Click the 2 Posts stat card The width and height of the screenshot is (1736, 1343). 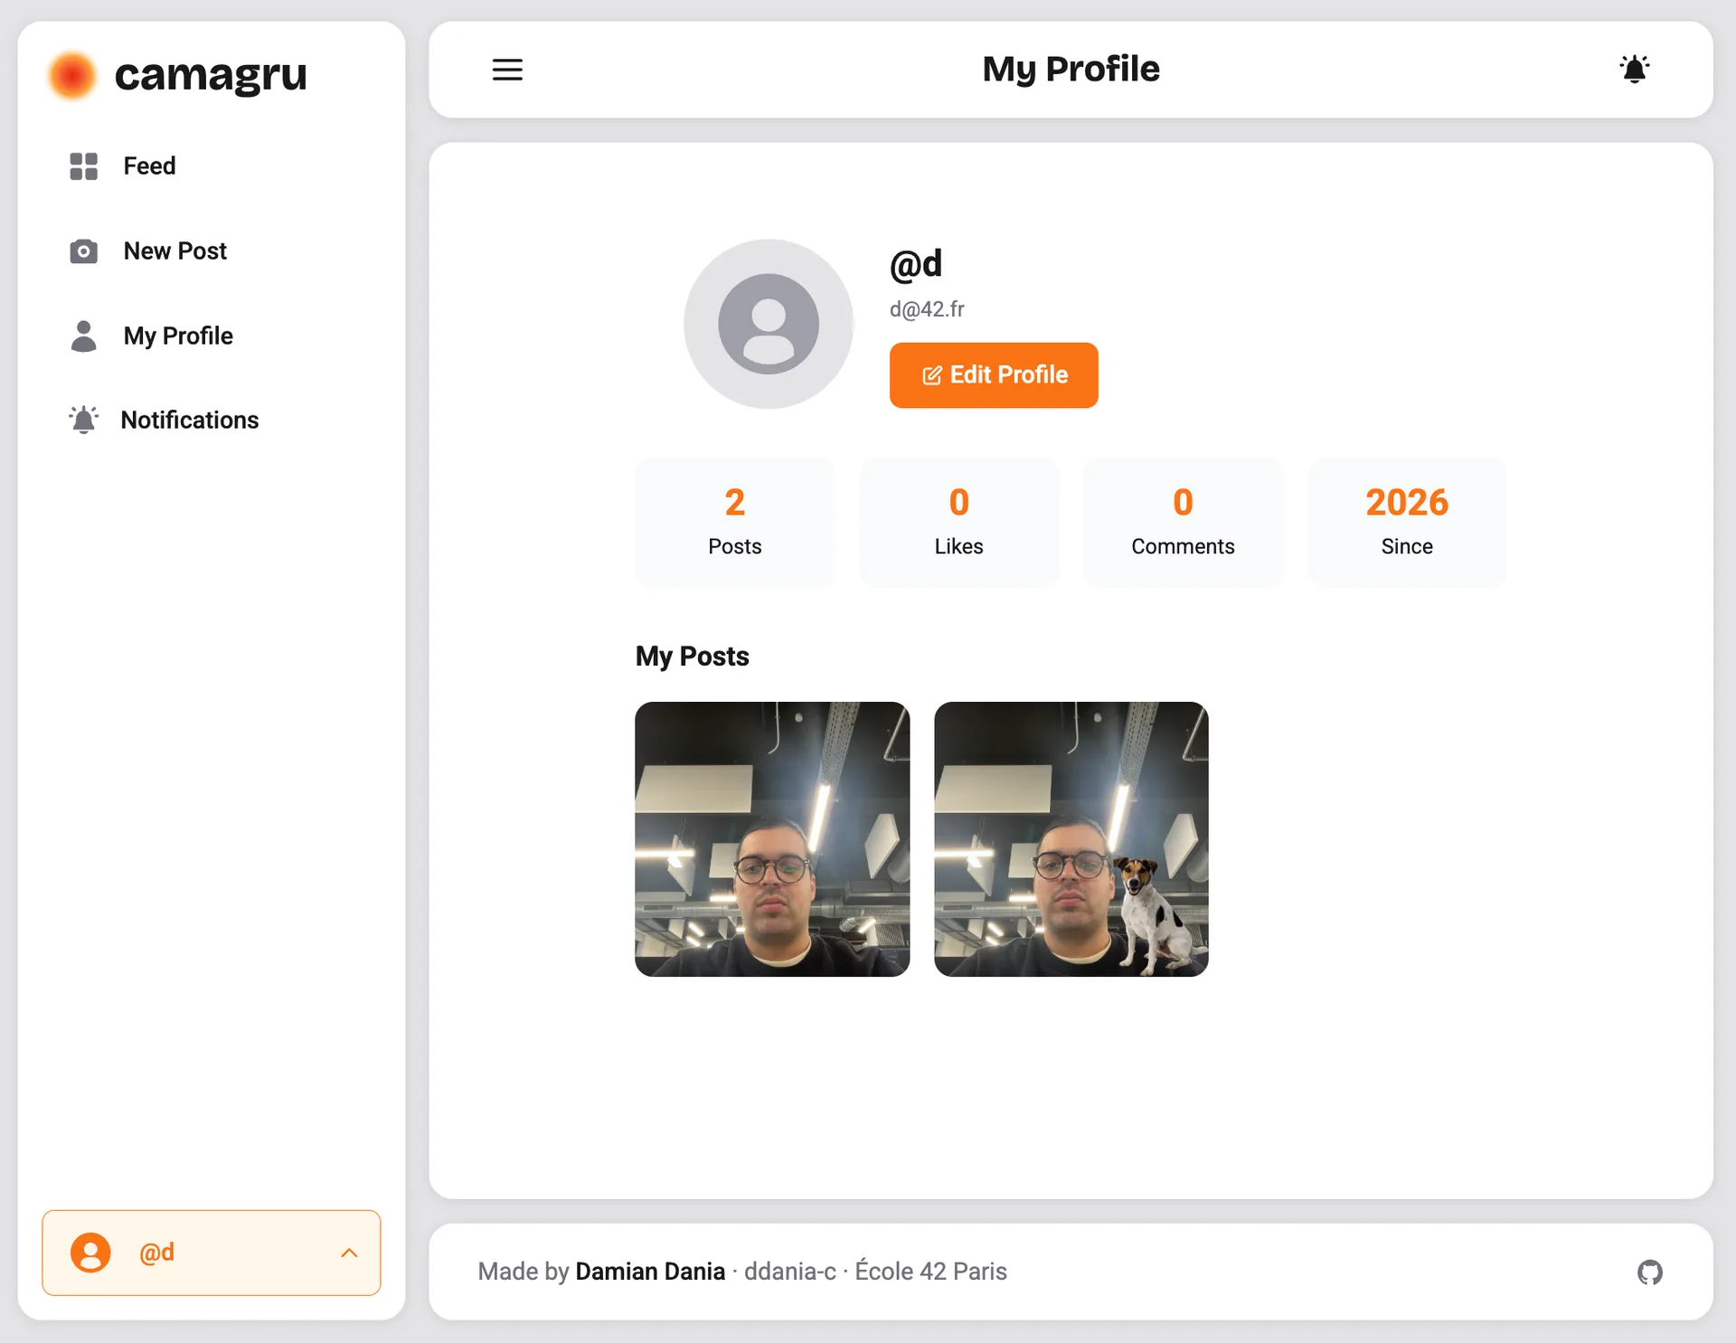[735, 522]
